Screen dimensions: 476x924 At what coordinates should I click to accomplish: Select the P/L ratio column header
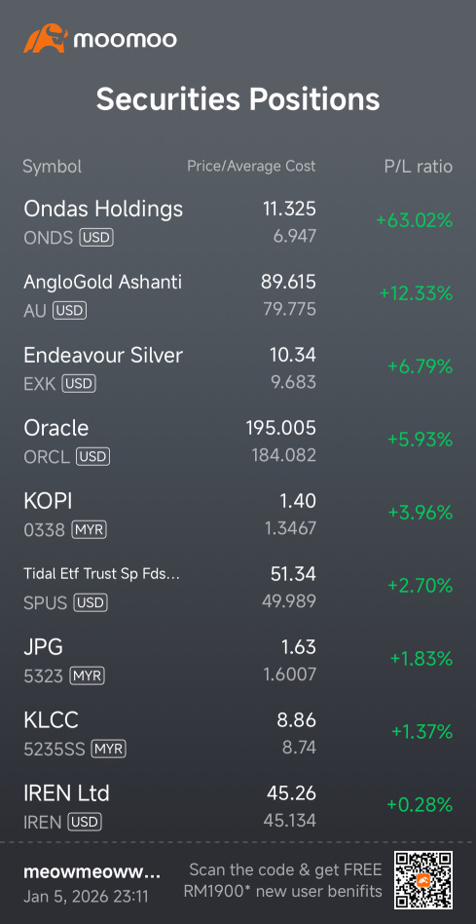tap(419, 167)
